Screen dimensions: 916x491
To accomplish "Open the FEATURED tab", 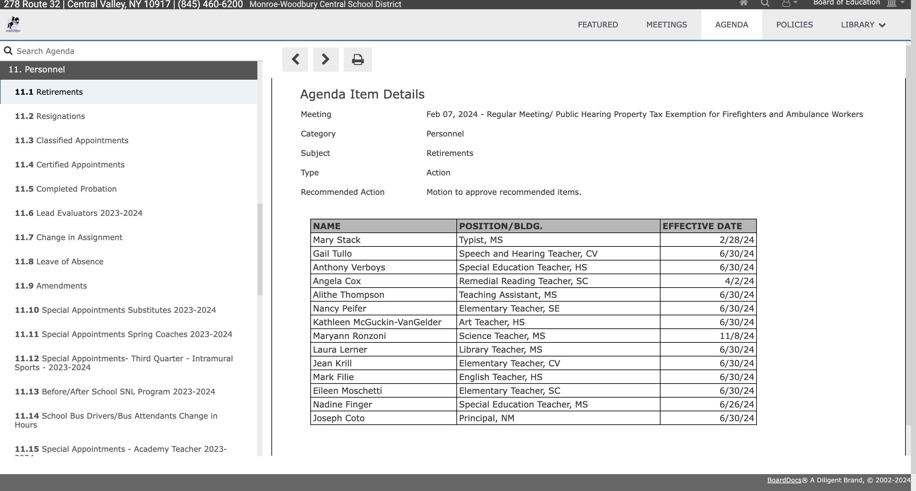I will (597, 25).
